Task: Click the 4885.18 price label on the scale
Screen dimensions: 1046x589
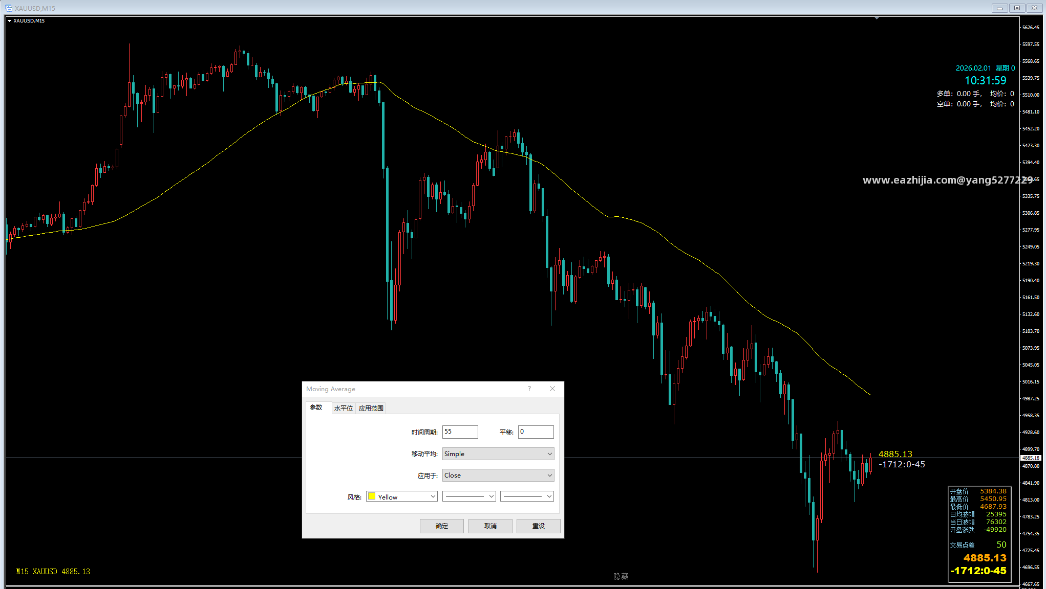Action: click(x=1030, y=458)
